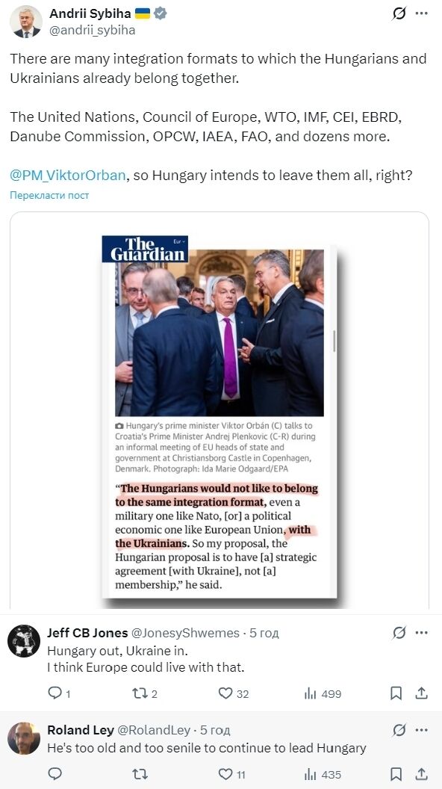Open Andrii Sybiha's profile avatar
Viewport: 442px width, 789px height.
tap(26, 22)
